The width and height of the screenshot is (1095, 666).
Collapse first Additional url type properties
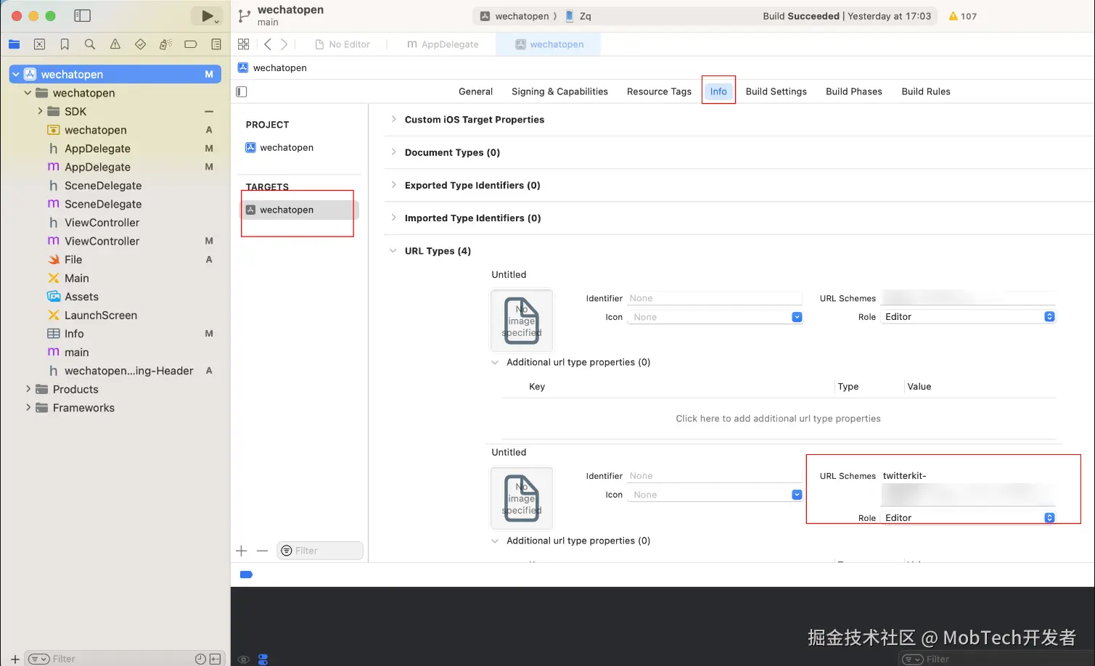(x=495, y=362)
